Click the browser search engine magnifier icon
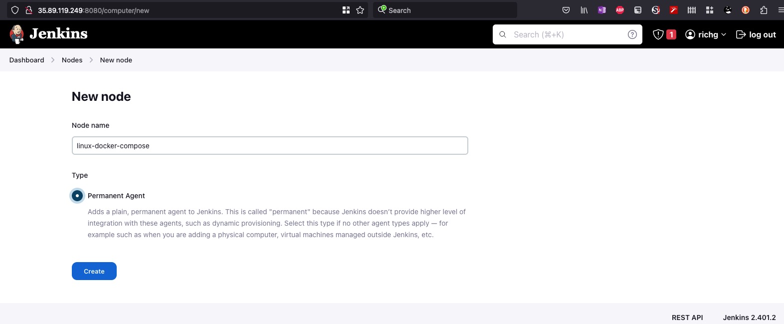 [x=382, y=9]
